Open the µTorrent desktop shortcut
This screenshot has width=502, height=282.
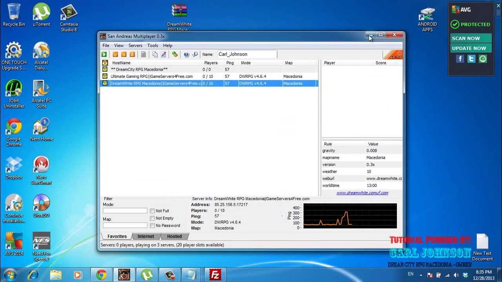click(41, 15)
